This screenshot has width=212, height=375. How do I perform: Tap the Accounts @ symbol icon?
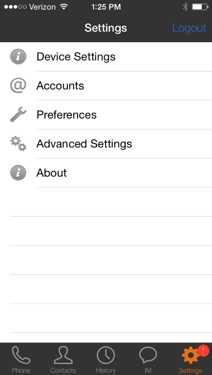pos(18,86)
